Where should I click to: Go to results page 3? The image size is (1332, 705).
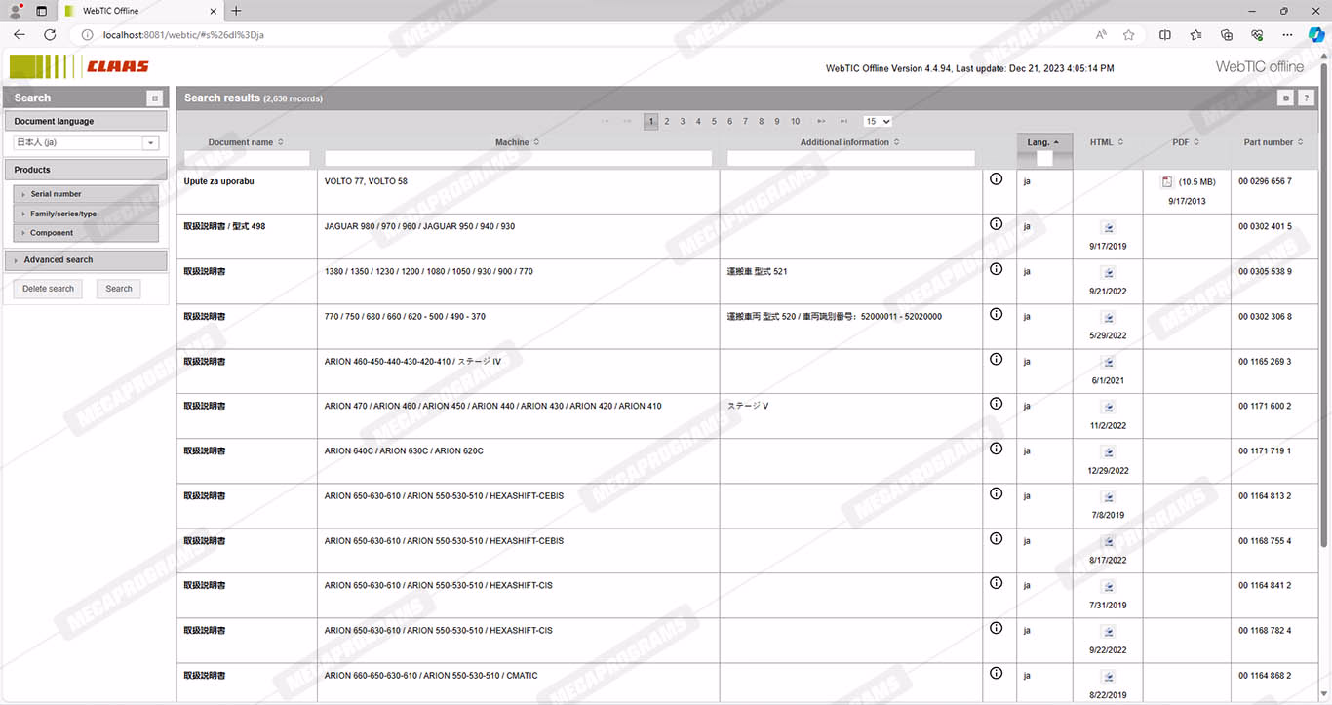point(683,122)
